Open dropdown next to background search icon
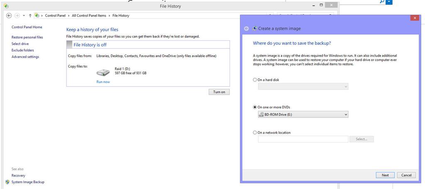The image size is (425, 189). [389, 2]
